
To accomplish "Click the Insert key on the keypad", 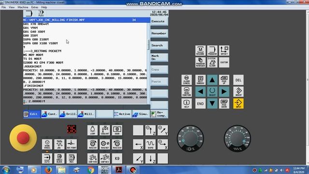I will pos(239,91).
